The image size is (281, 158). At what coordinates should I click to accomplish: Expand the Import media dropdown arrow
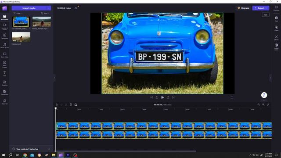point(49,8)
